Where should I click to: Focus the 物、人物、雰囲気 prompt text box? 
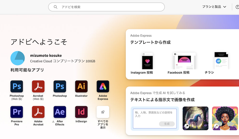[x=155, y=119]
